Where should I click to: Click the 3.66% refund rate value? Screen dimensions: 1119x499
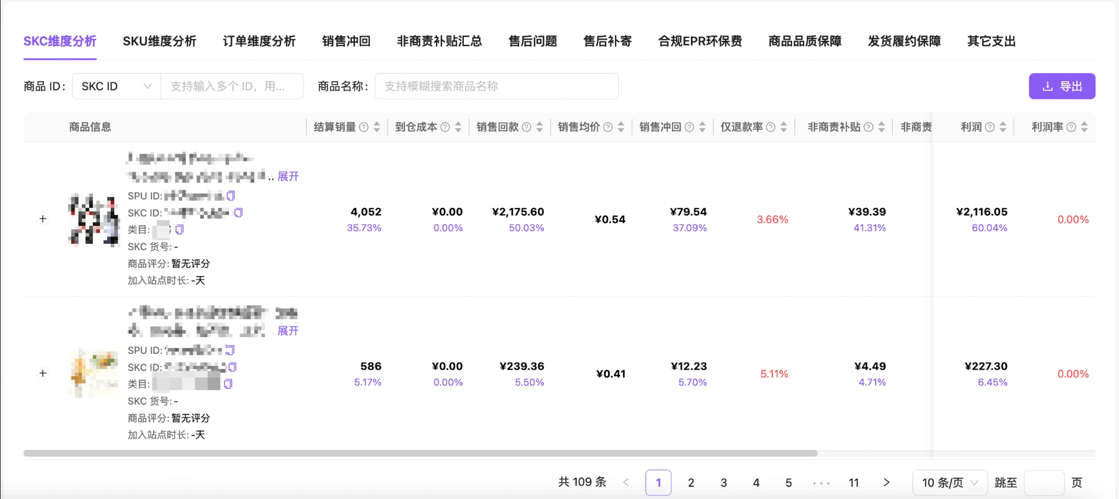point(772,220)
